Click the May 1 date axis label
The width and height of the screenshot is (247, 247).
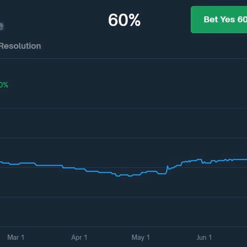[x=141, y=238]
